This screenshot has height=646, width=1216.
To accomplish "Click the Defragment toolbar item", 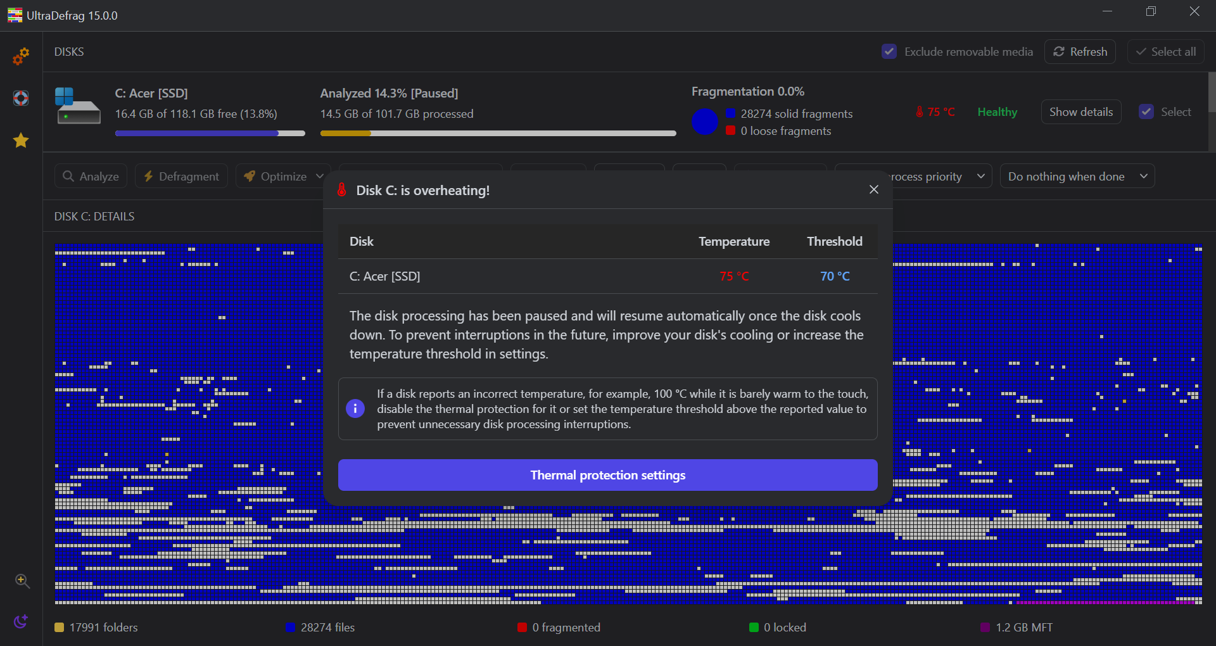I will [x=182, y=176].
